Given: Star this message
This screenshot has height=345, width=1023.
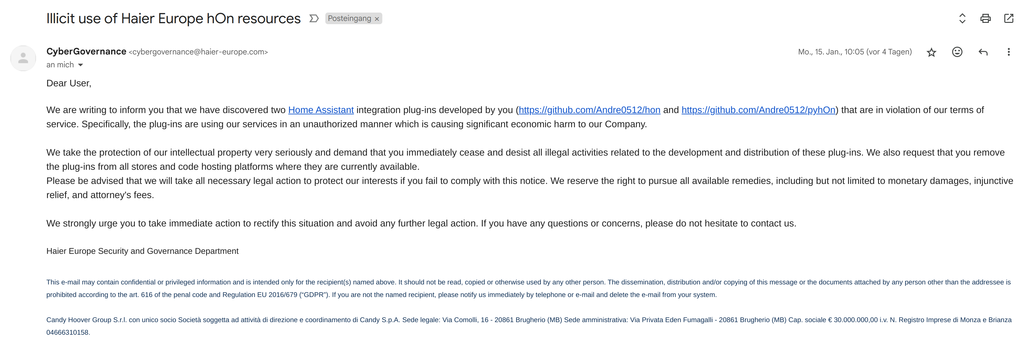Looking at the screenshot, I should pyautogui.click(x=931, y=52).
